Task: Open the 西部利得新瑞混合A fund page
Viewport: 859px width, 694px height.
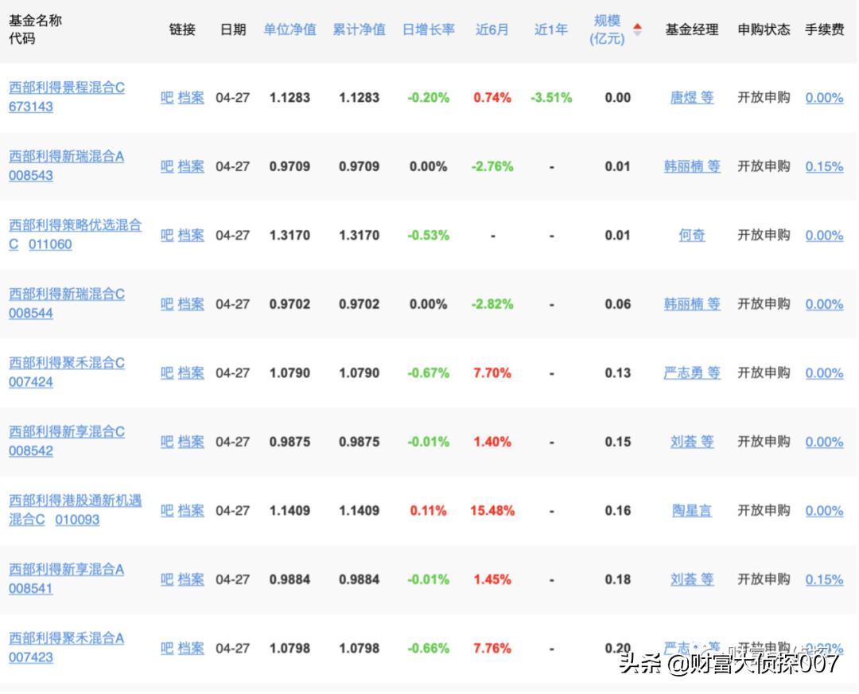Action: (66, 158)
